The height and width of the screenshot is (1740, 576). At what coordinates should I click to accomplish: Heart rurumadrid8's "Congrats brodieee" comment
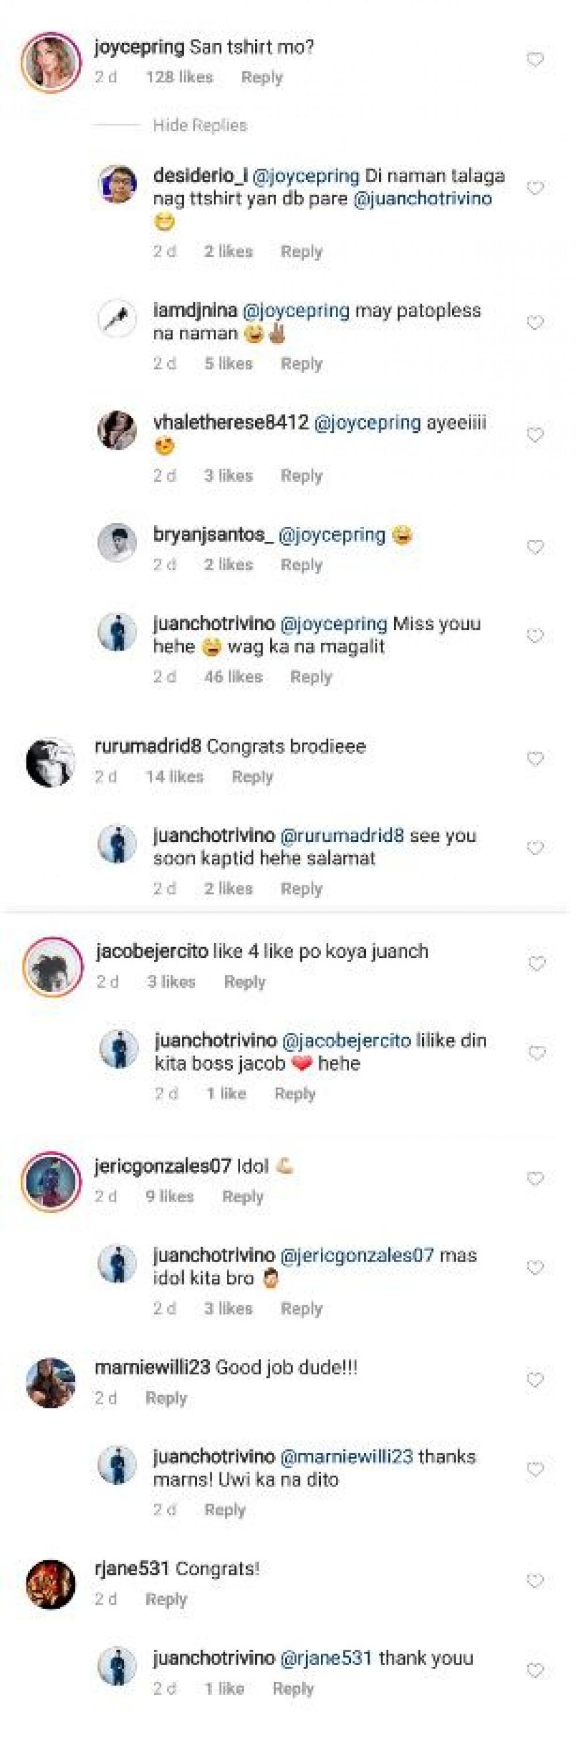[x=535, y=758]
